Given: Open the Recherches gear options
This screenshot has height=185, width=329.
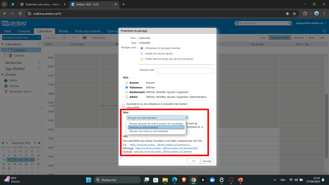Looking at the screenshot, I should [x=39, y=63].
